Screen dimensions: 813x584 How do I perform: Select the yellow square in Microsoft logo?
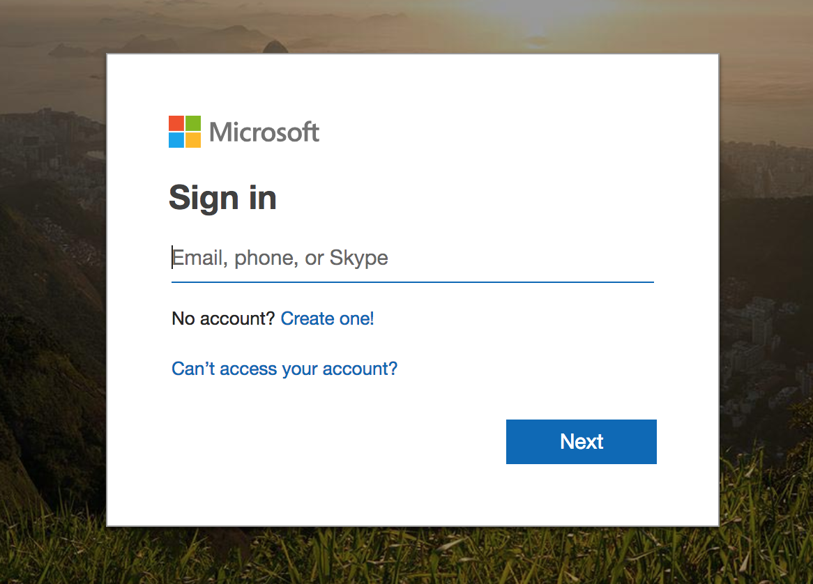tap(194, 140)
